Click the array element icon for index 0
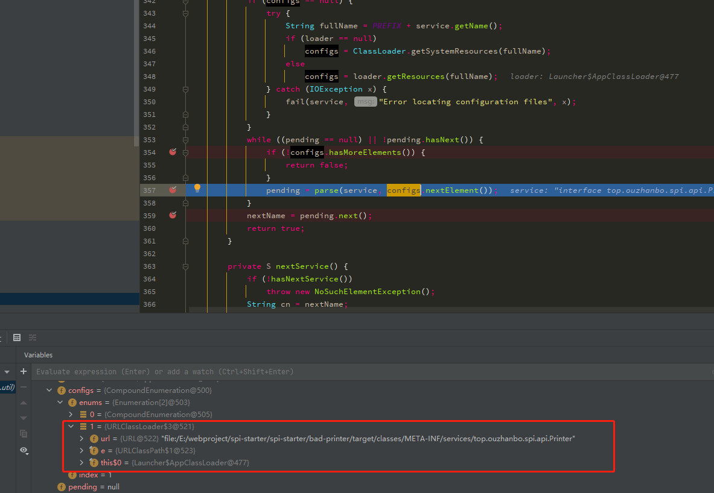The height and width of the screenshot is (493, 714). pyautogui.click(x=83, y=414)
